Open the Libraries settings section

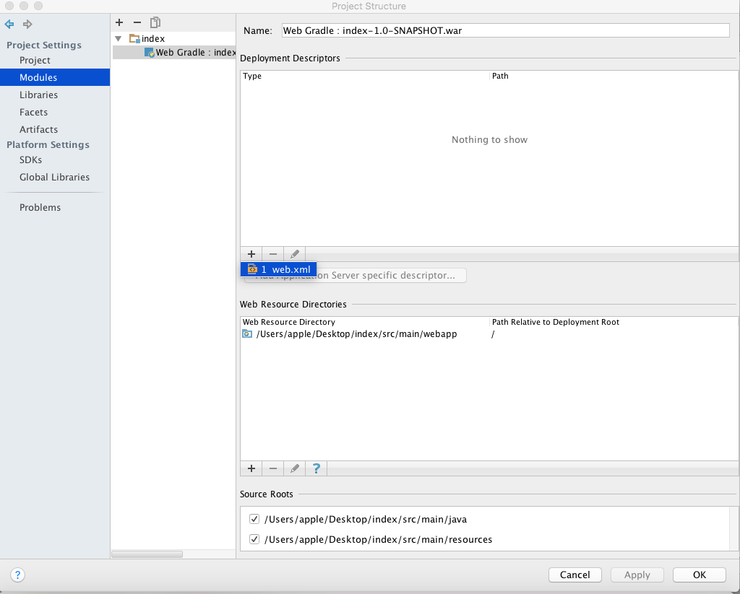pyautogui.click(x=38, y=95)
